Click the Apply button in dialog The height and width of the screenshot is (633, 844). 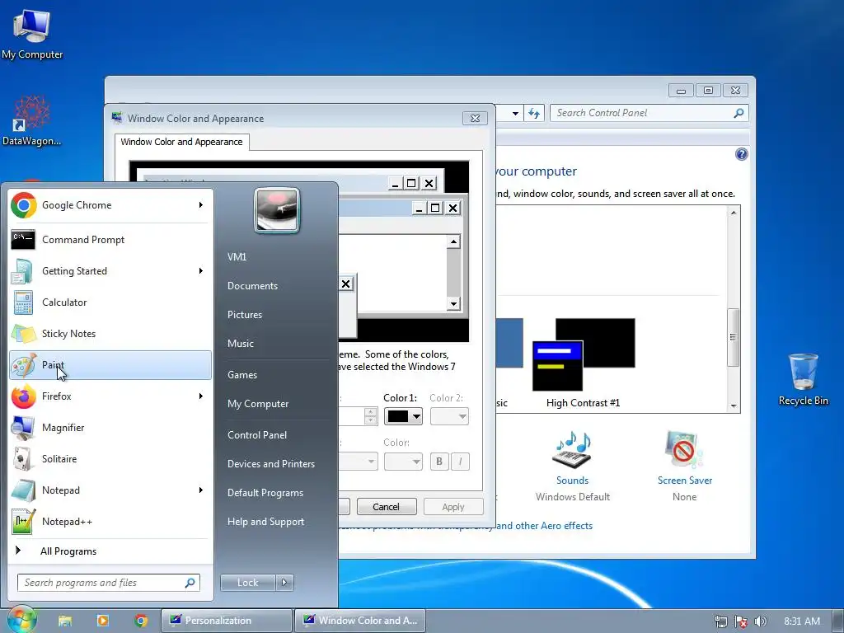point(453,507)
